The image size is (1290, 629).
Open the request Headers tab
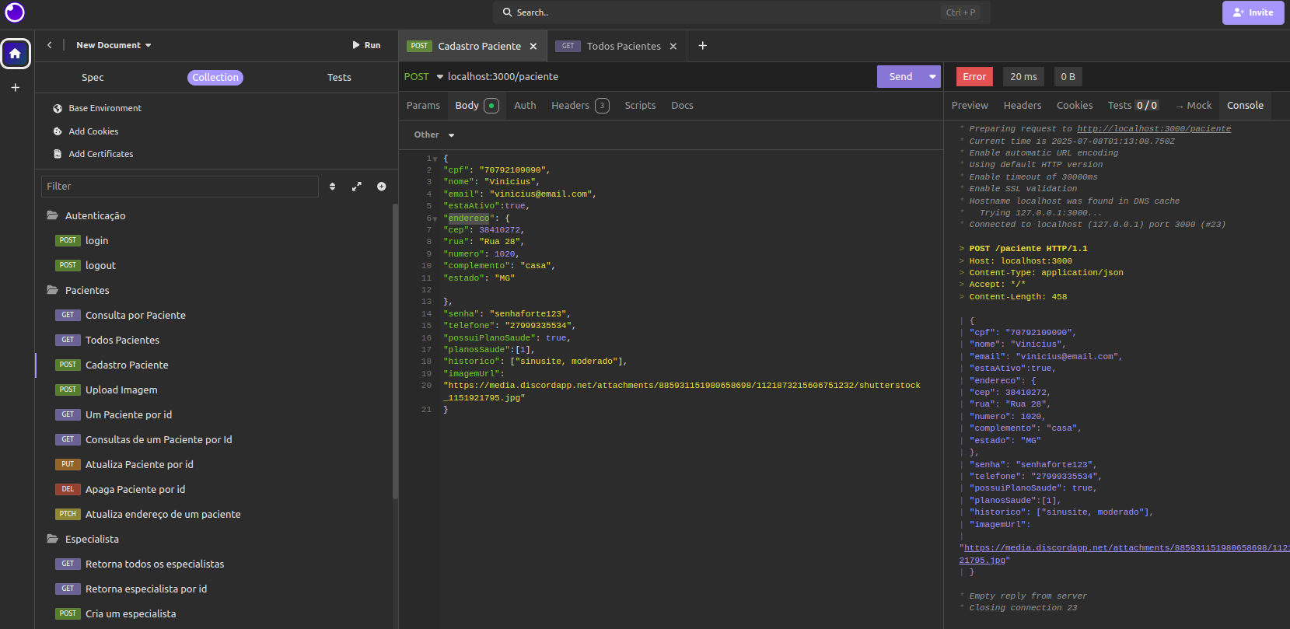coord(580,106)
